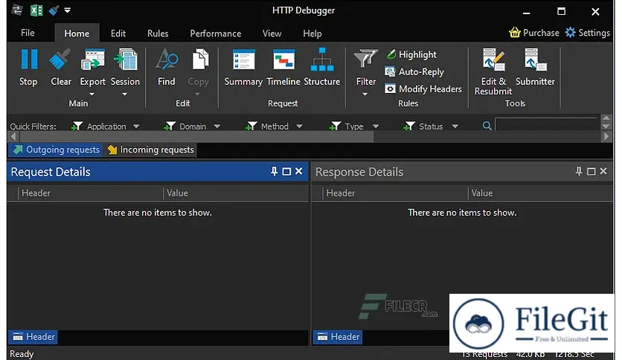
Task: Open the Structure view
Action: tap(321, 67)
